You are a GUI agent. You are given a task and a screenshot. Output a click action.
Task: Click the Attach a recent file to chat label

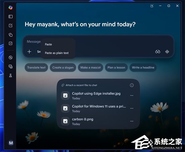coord(81,85)
